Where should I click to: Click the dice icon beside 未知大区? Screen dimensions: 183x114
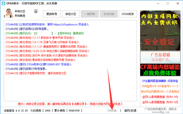point(36,11)
